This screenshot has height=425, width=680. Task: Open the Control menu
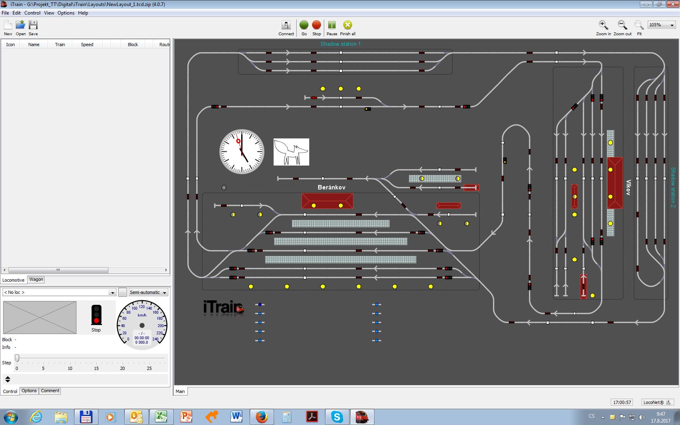pyautogui.click(x=32, y=13)
